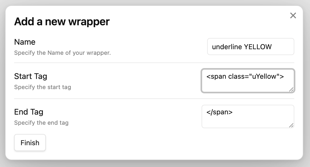The image size is (310, 167).
Task: Click the "End Tag" setting label
Action: click(x=29, y=112)
